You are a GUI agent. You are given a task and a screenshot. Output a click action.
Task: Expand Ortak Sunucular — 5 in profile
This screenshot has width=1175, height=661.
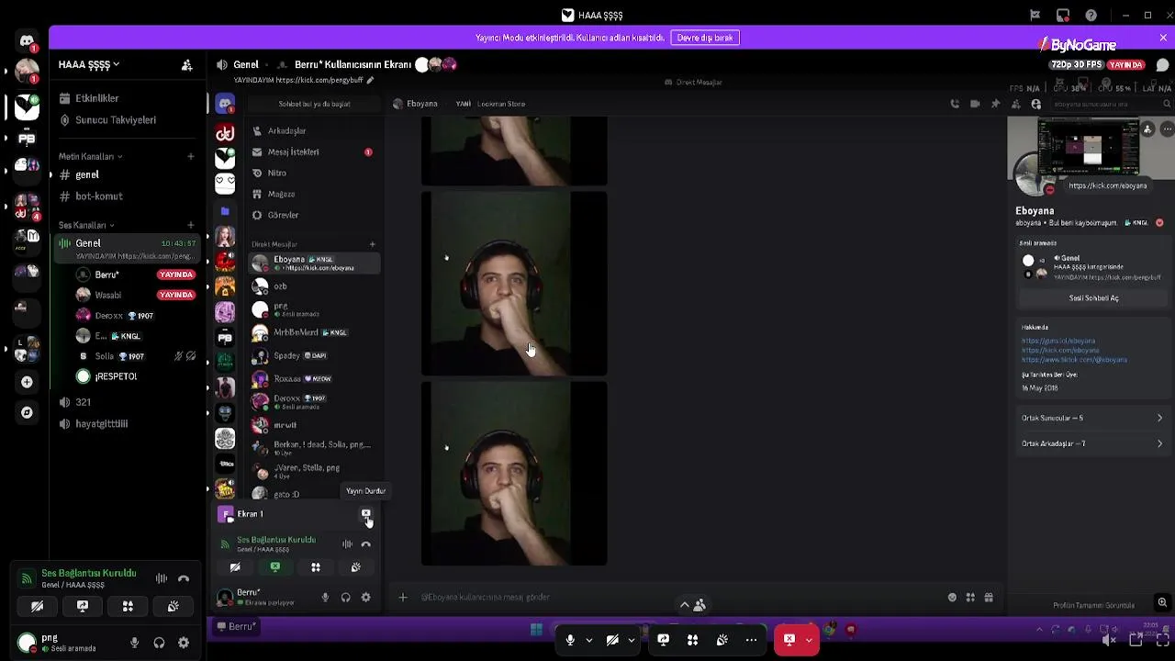coord(1092,419)
